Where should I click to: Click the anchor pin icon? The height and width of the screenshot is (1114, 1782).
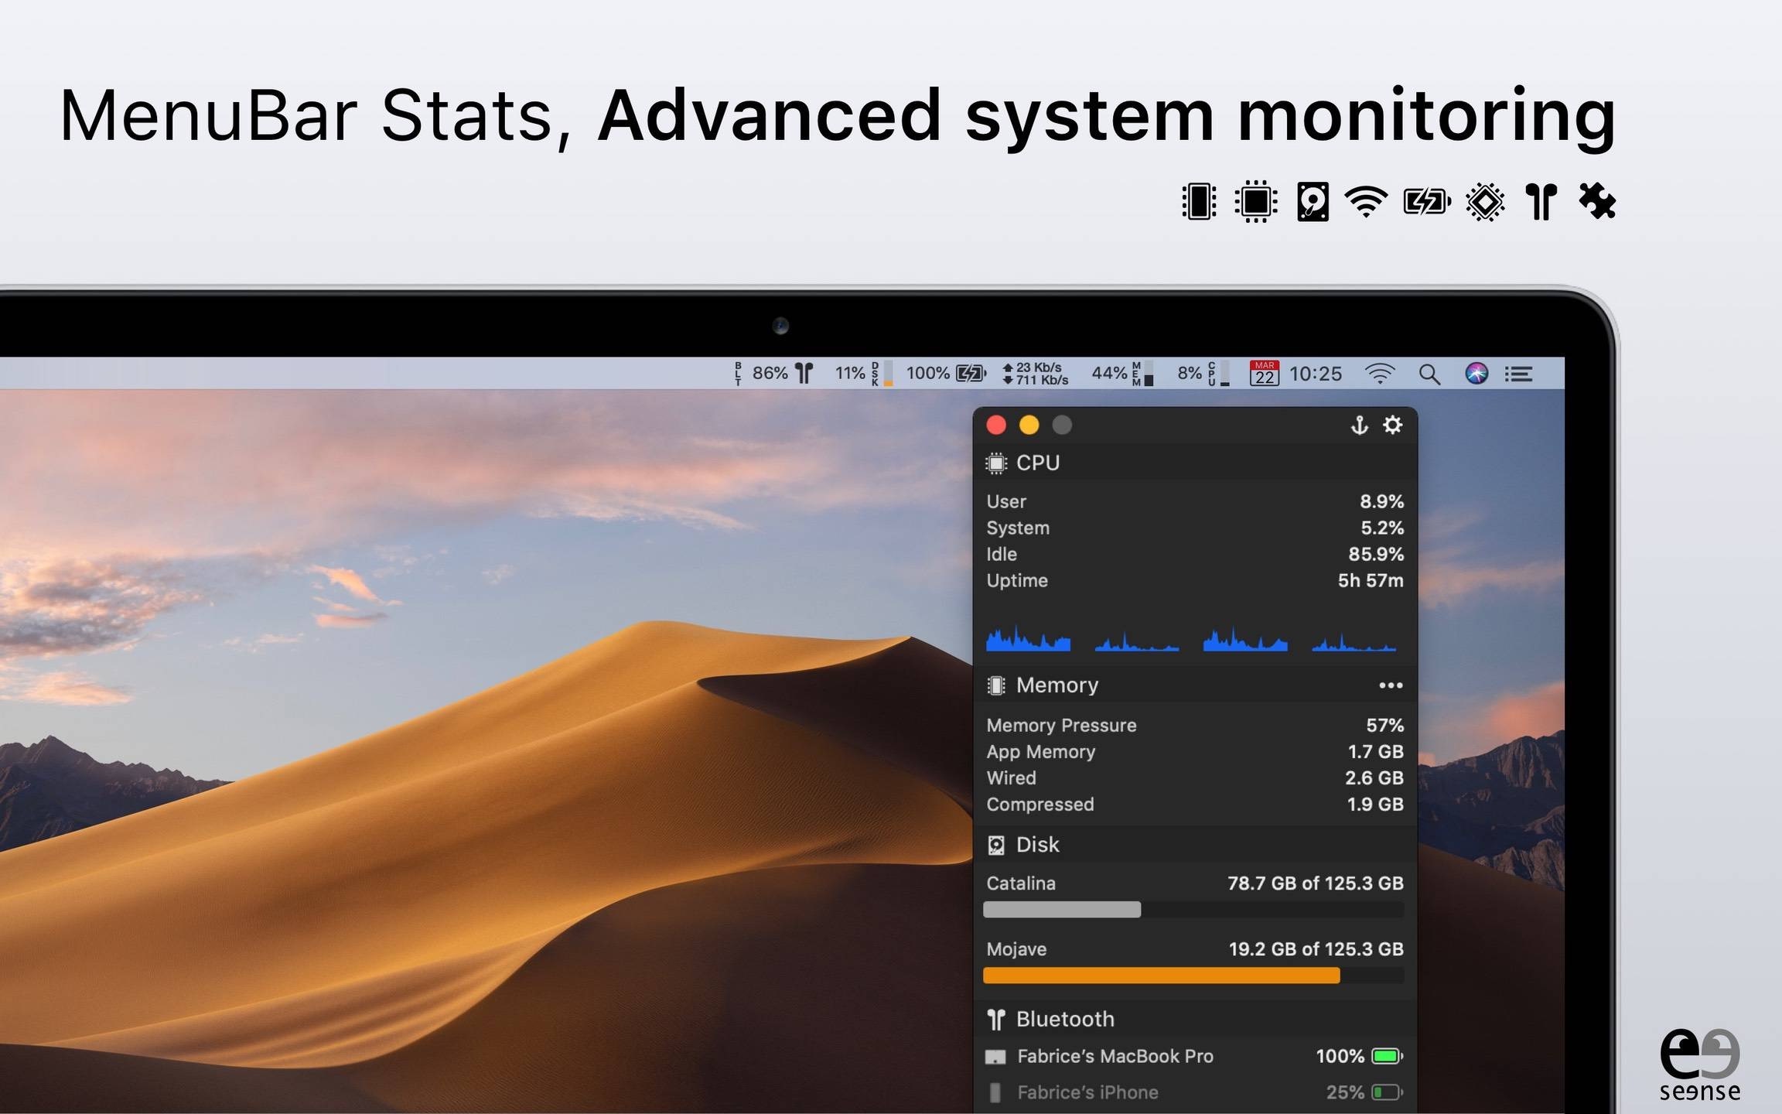pos(1359,425)
